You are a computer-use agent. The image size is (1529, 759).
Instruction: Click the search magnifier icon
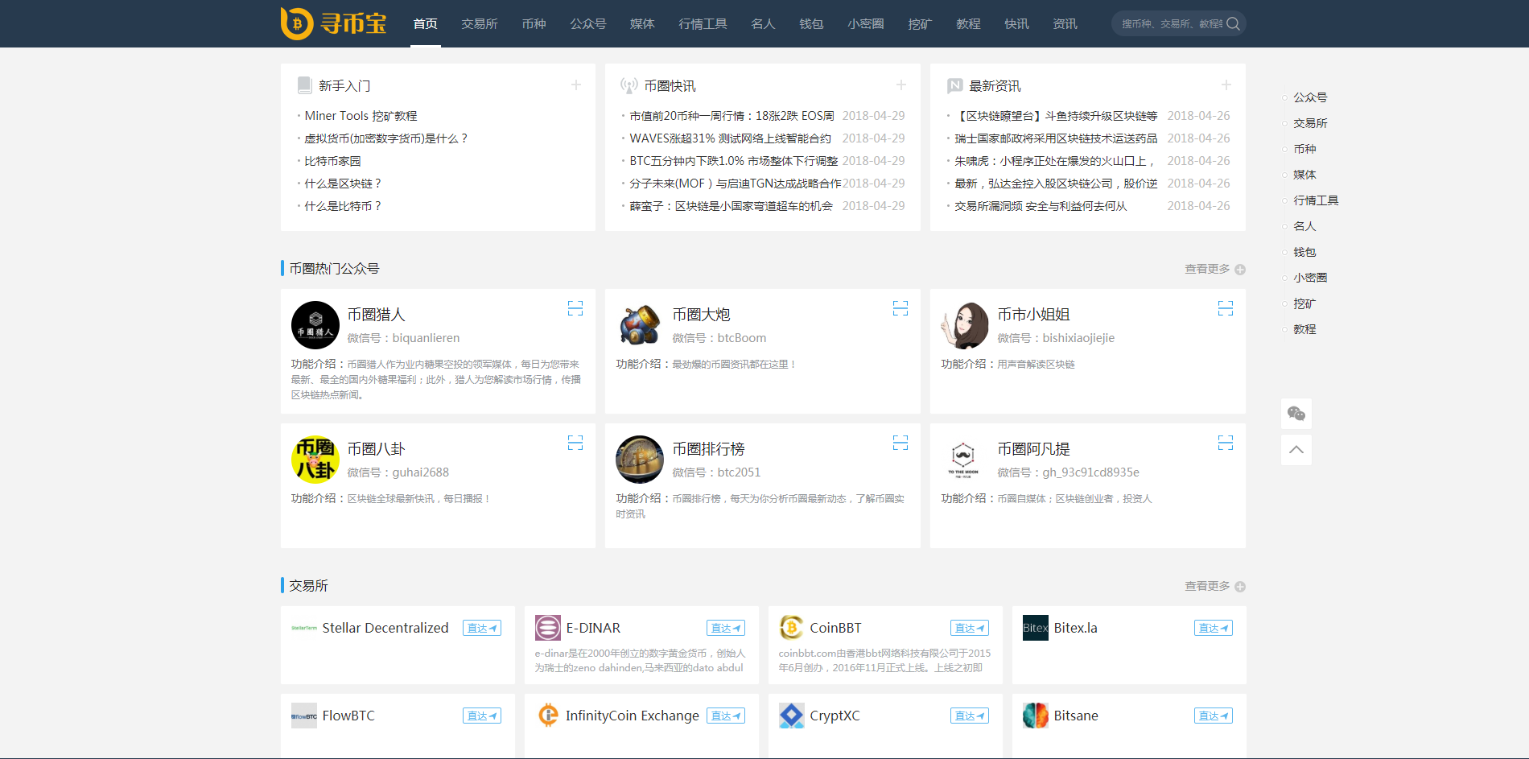[1234, 23]
